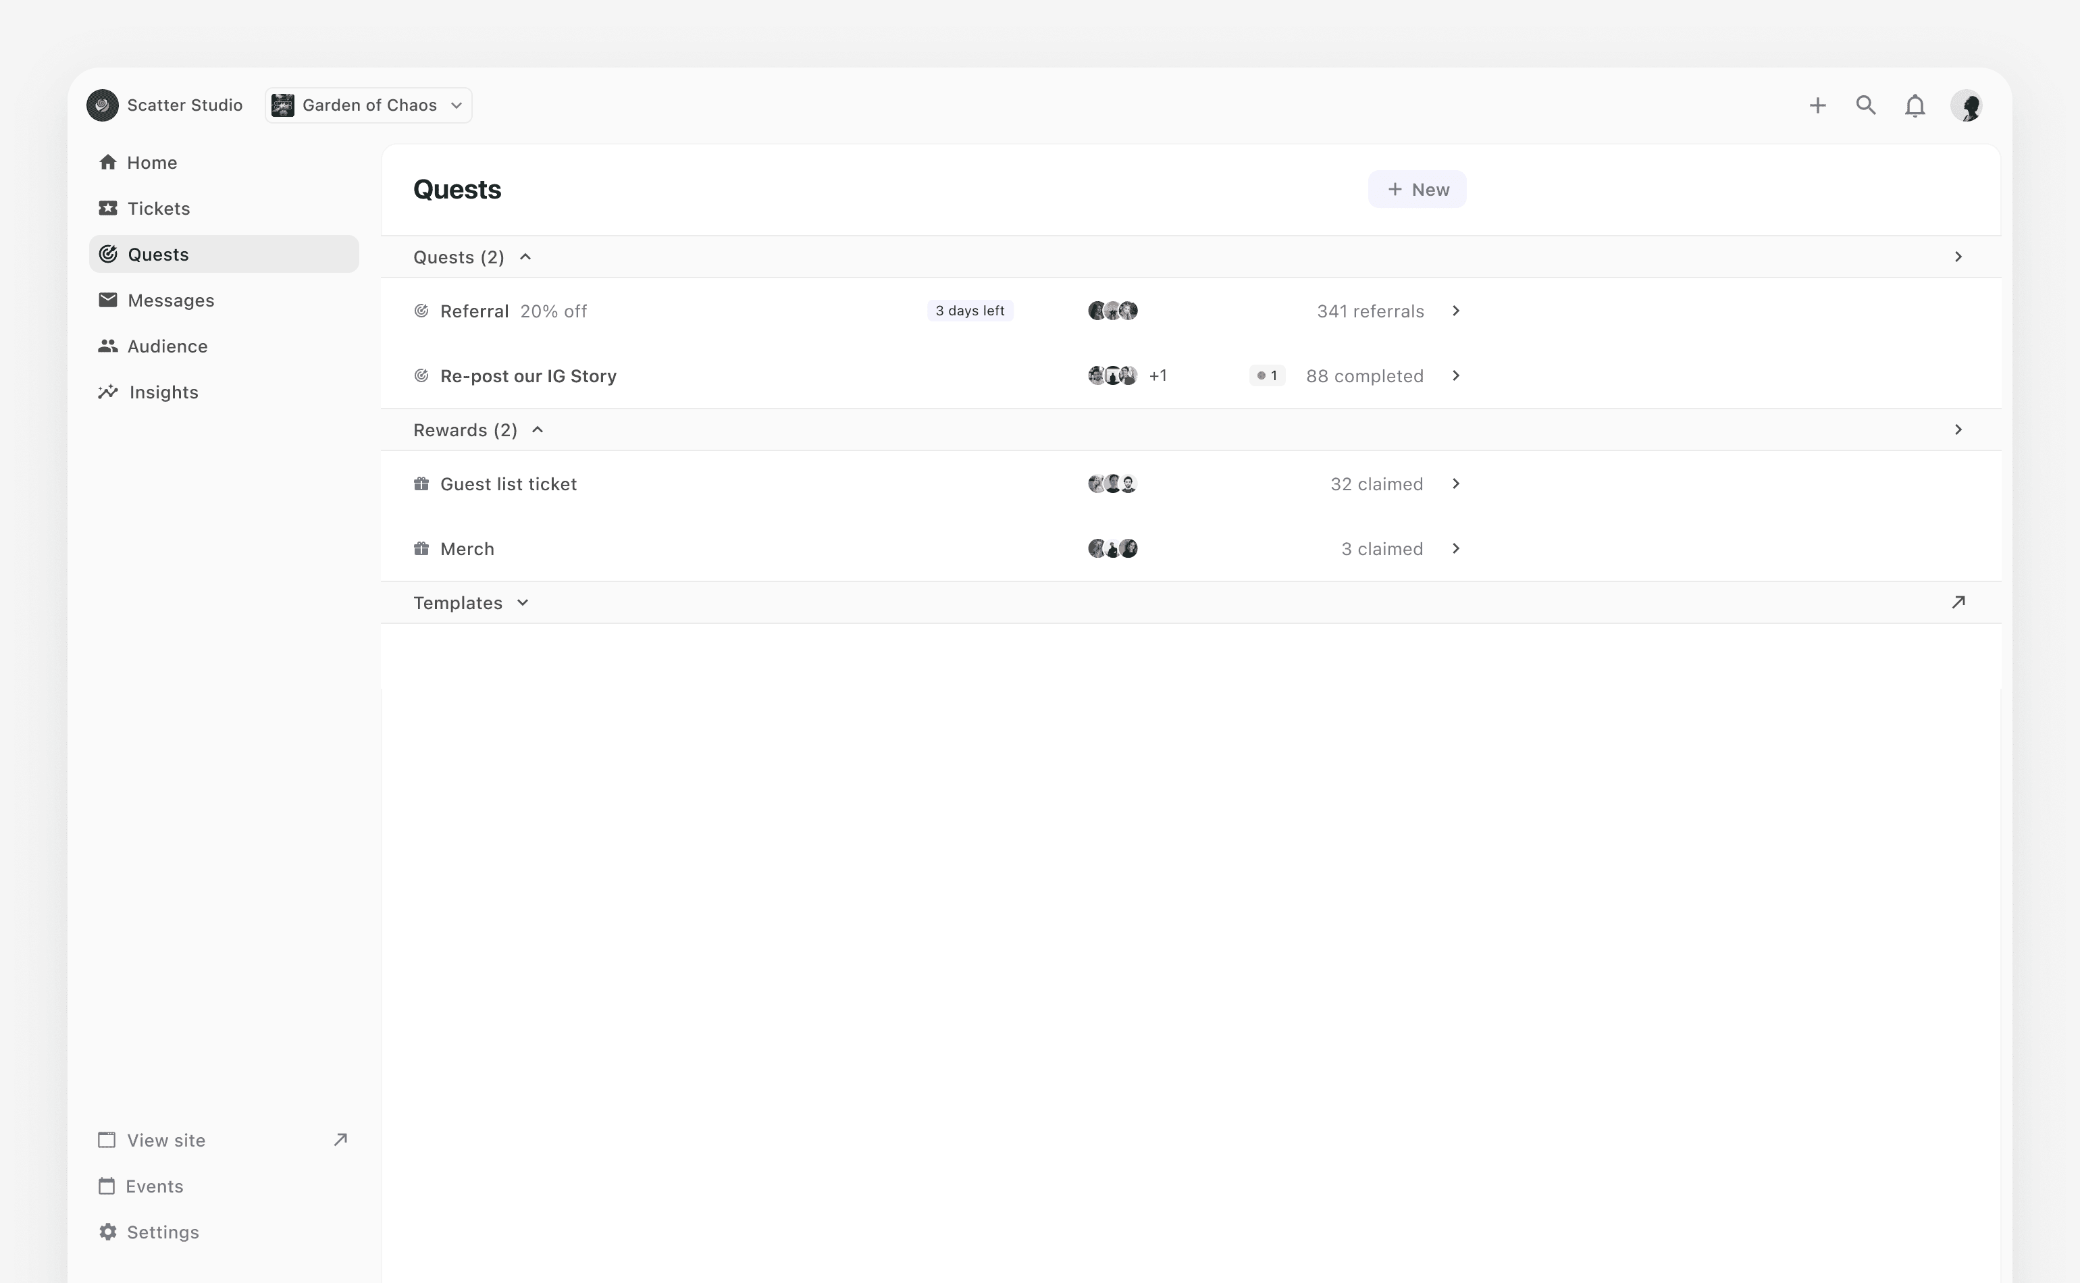Viewport: 2080px width, 1283px height.
Task: Go to Tickets in sidebar
Action: point(158,209)
